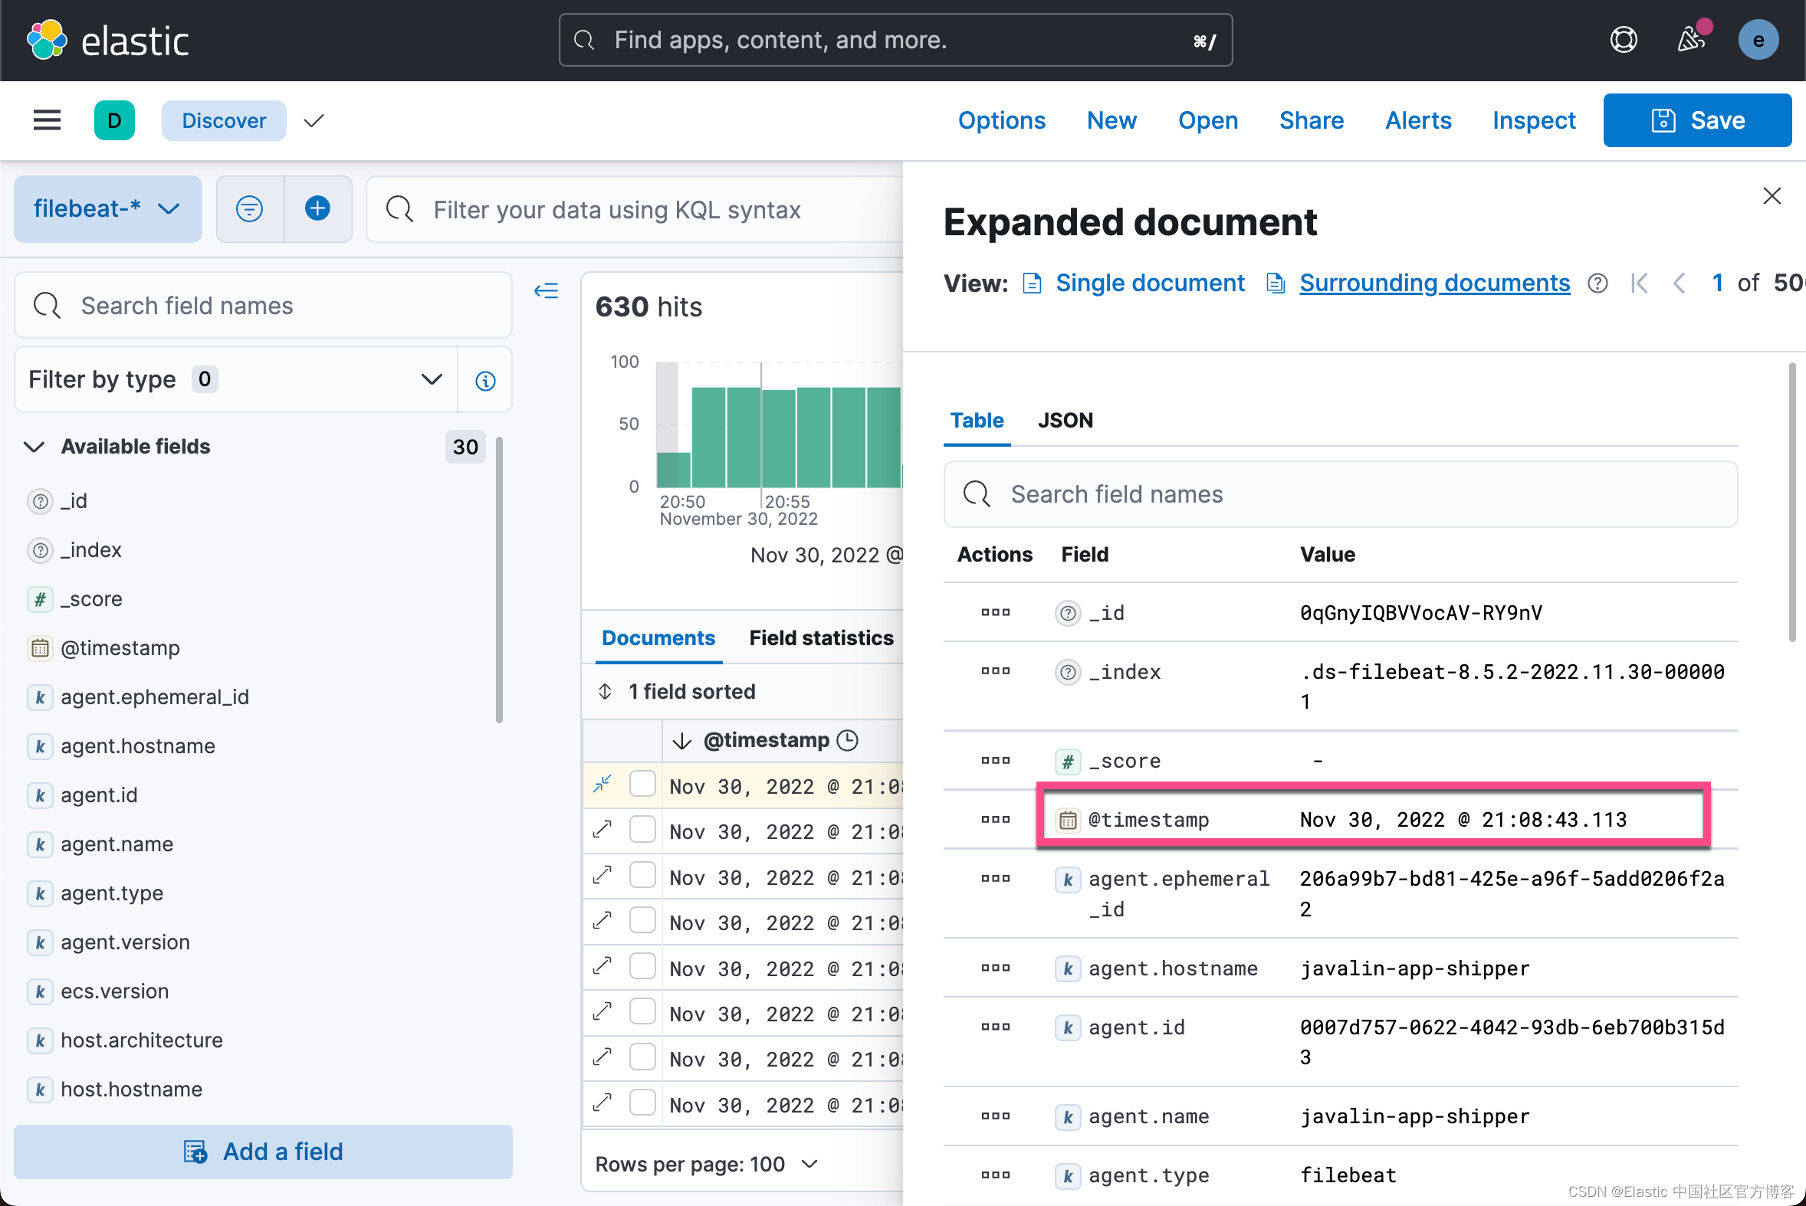Open the filebeat-* data view dropdown

[108, 208]
